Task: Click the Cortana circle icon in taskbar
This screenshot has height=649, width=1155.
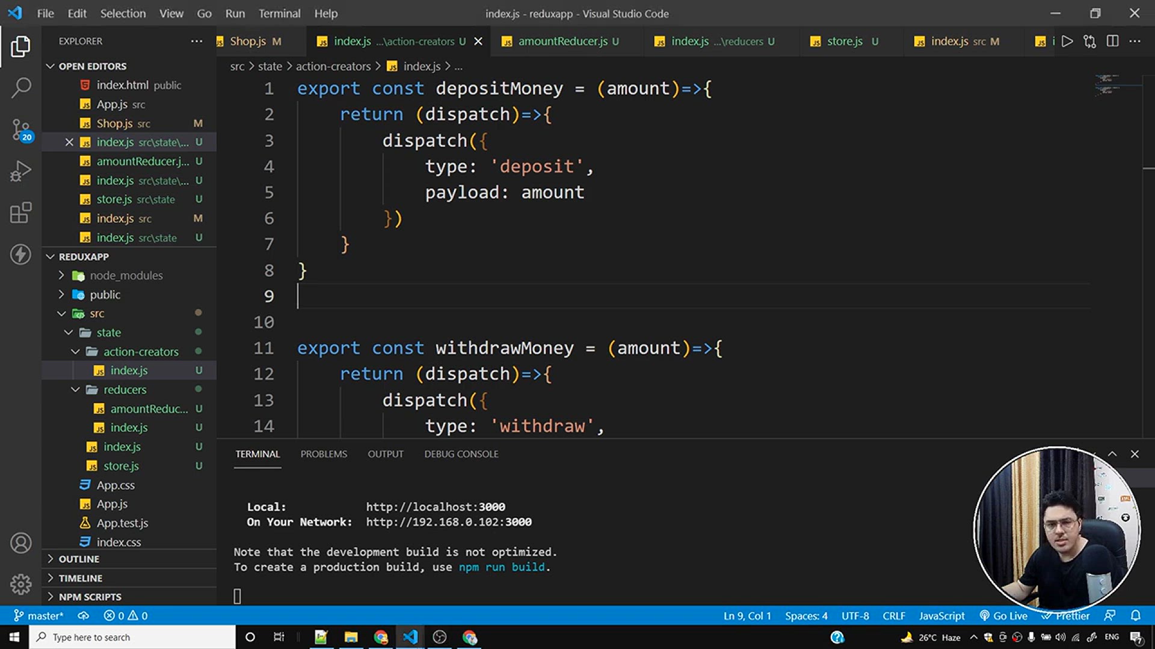Action: [x=250, y=637]
